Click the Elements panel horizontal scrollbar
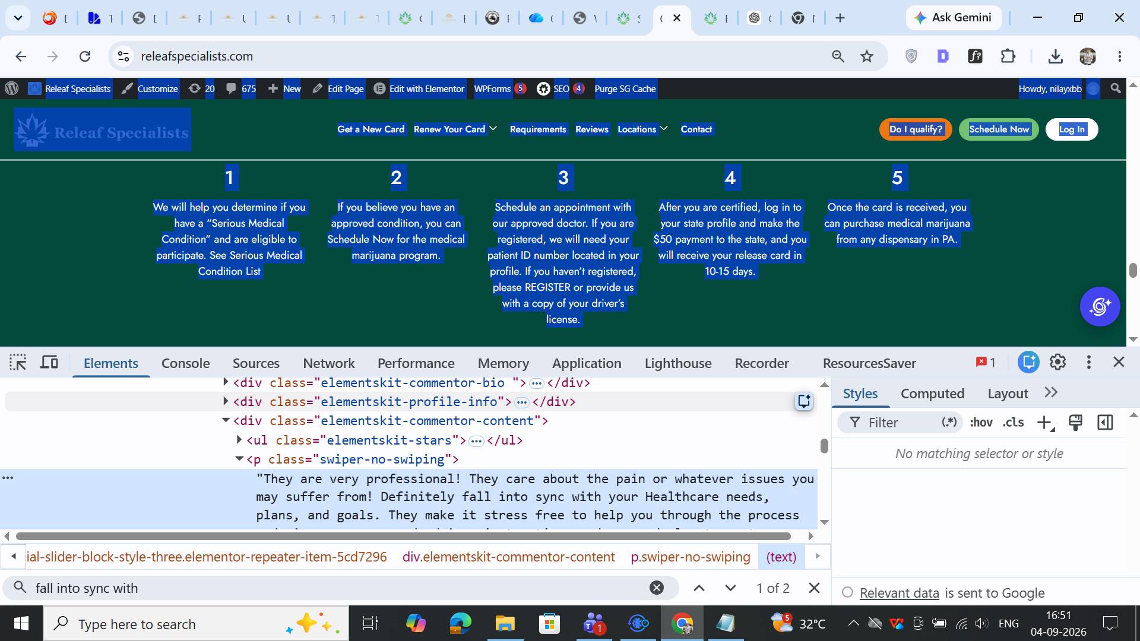 tap(403, 536)
